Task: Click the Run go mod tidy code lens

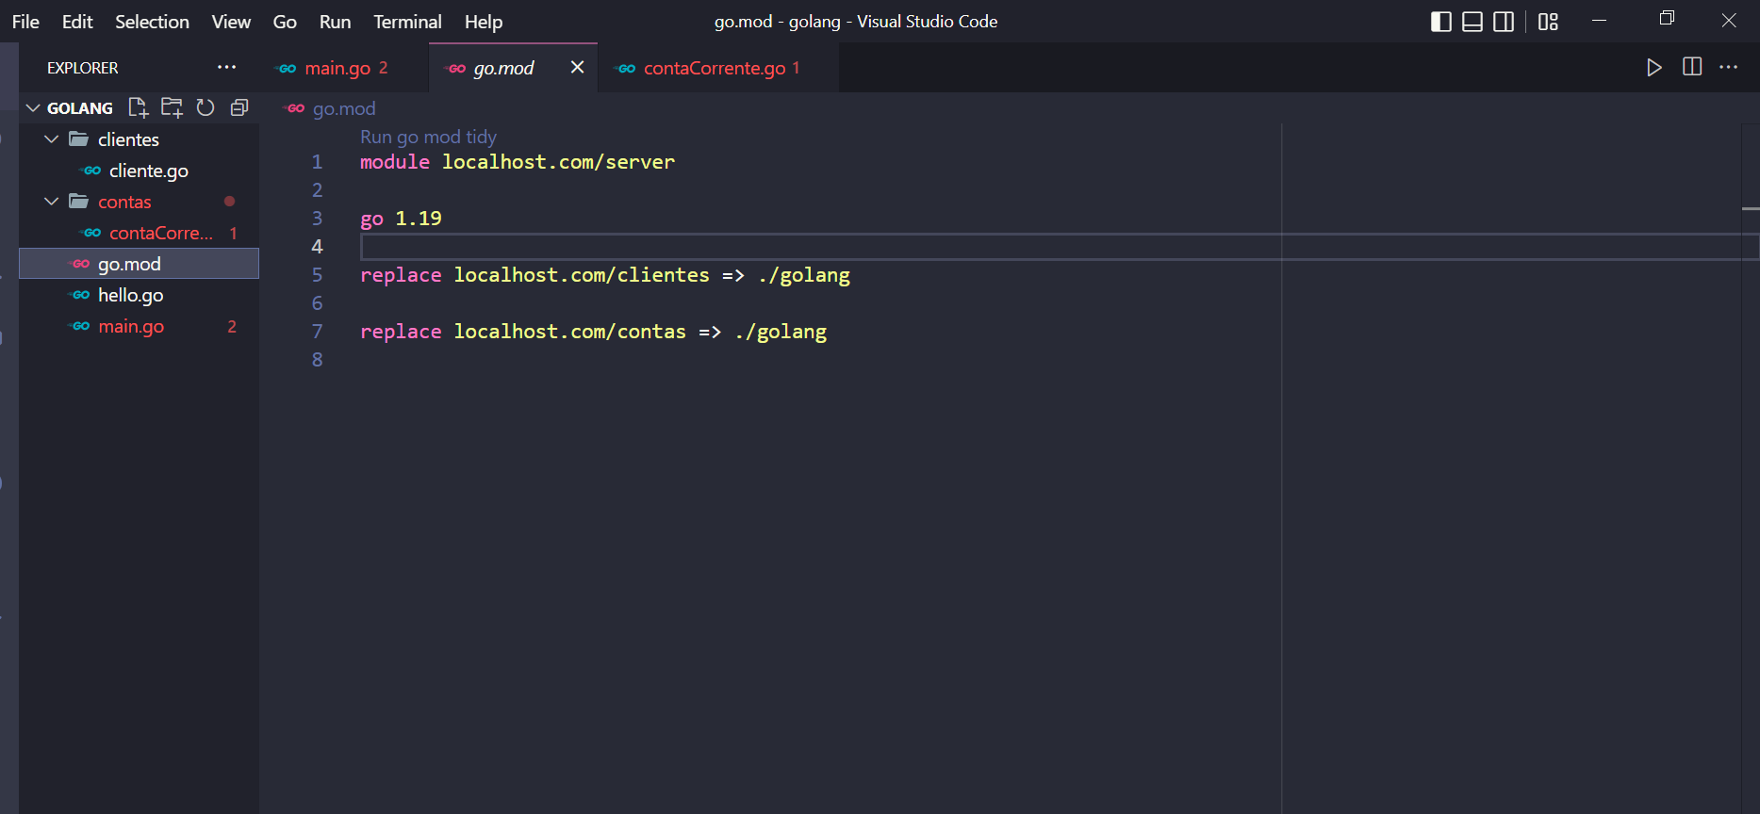Action: coord(428,137)
